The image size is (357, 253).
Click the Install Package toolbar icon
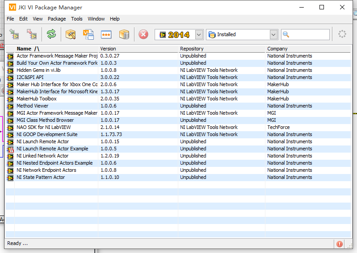click(x=14, y=34)
